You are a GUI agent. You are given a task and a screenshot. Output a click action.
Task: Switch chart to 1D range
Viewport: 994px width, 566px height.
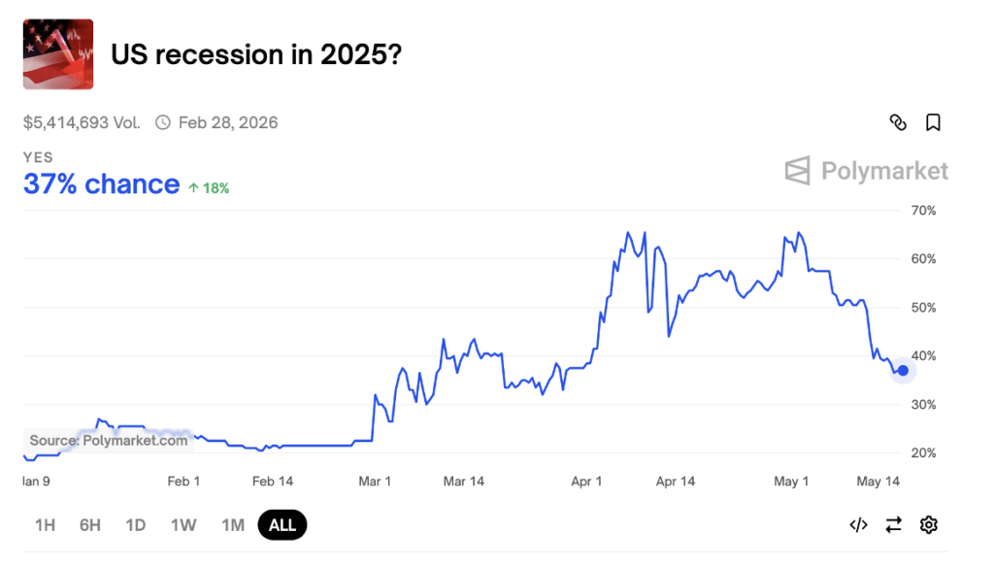135,525
